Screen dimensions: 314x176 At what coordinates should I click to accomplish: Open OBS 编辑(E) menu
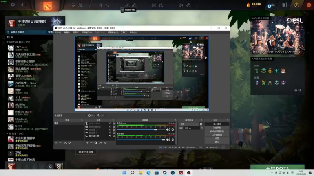point(67,32)
